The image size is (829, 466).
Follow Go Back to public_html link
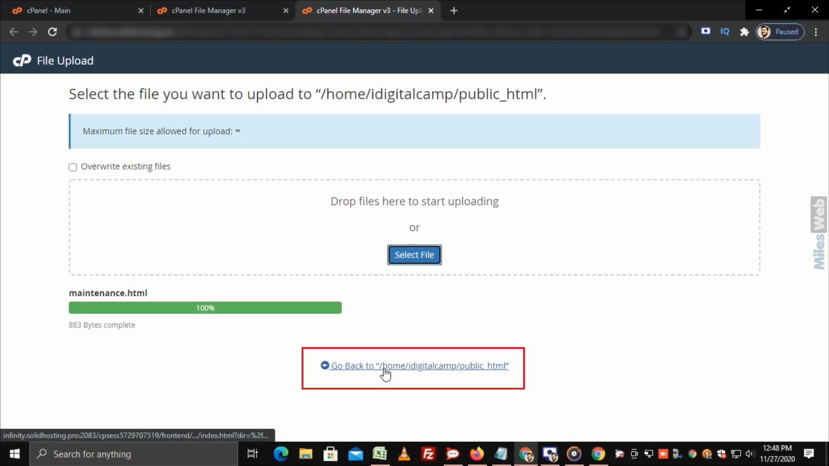coord(414,365)
